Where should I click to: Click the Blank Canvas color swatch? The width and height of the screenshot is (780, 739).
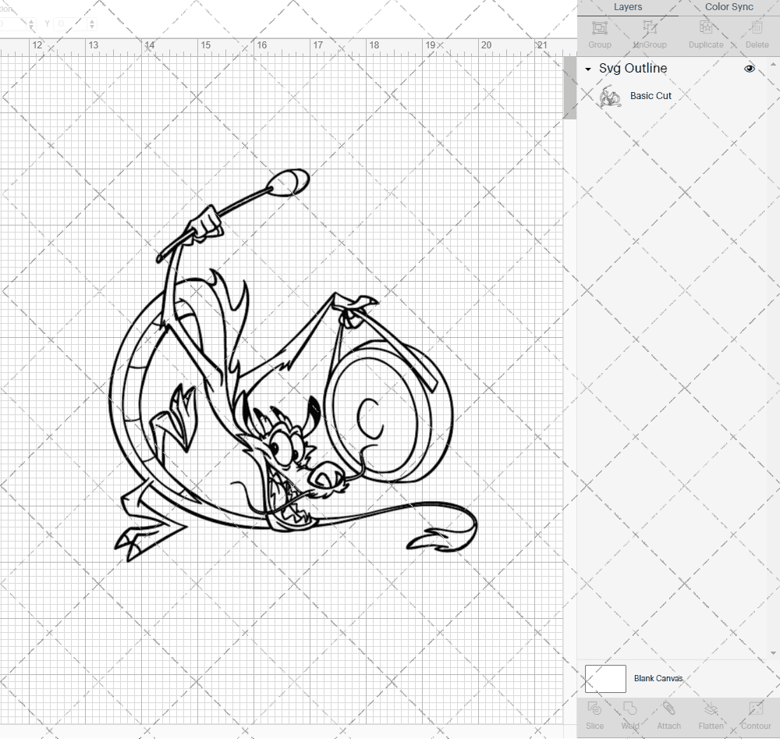pyautogui.click(x=604, y=678)
